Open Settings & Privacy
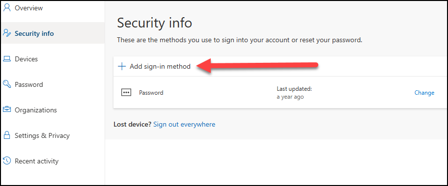Viewport: 448px width, 186px height. click(x=42, y=135)
